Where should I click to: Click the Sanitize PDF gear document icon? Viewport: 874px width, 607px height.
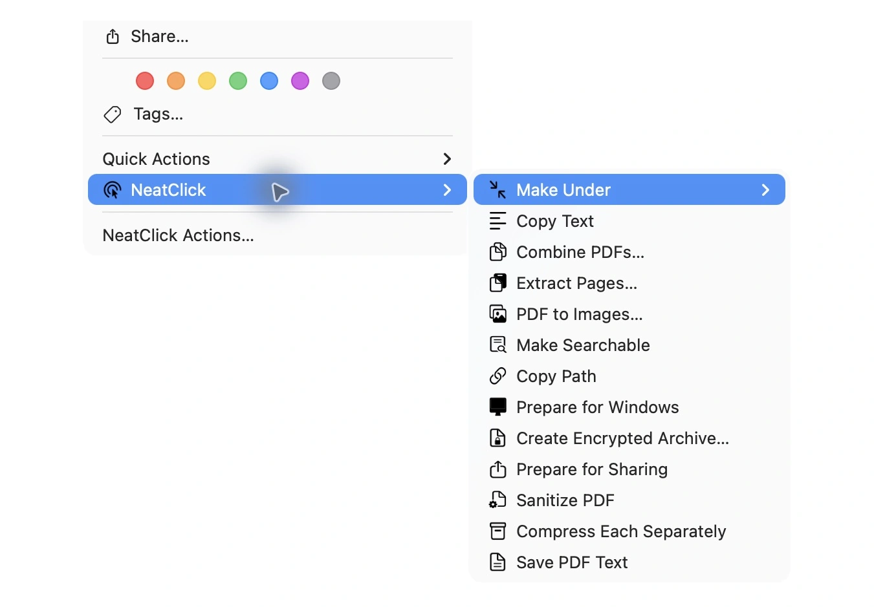coord(497,500)
